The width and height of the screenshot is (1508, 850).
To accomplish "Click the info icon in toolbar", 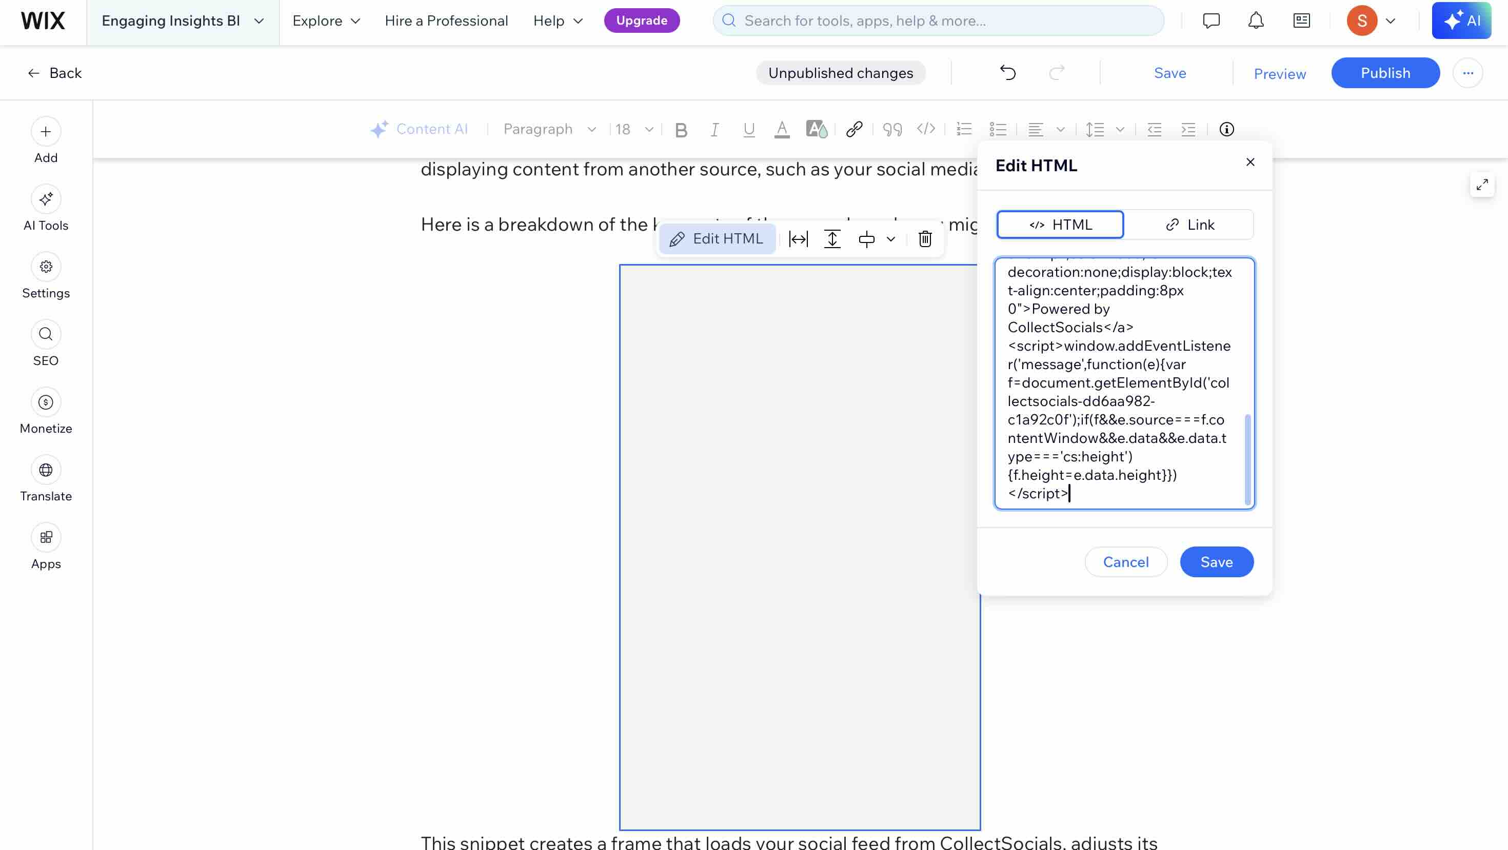I will coord(1226,129).
